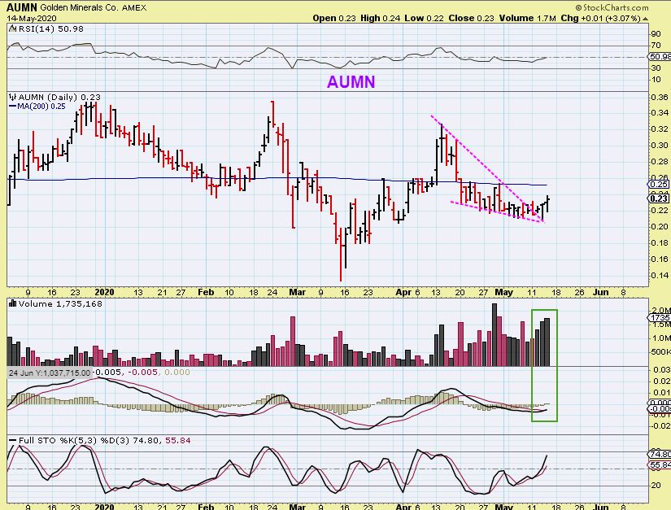Click the 74.80 stochastic %K axis tag
The width and height of the screenshot is (671, 510).
click(660, 455)
